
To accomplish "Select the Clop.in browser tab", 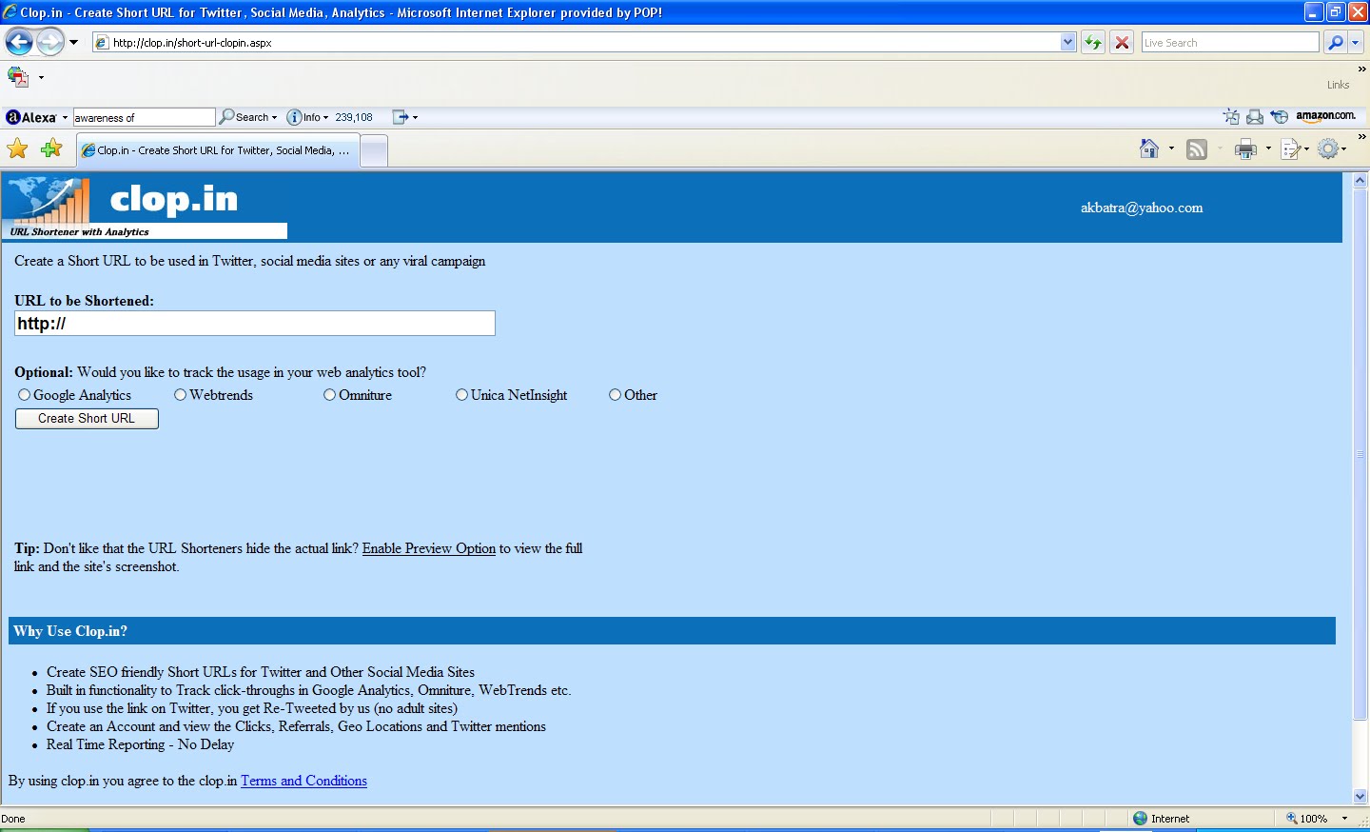I will 217,149.
